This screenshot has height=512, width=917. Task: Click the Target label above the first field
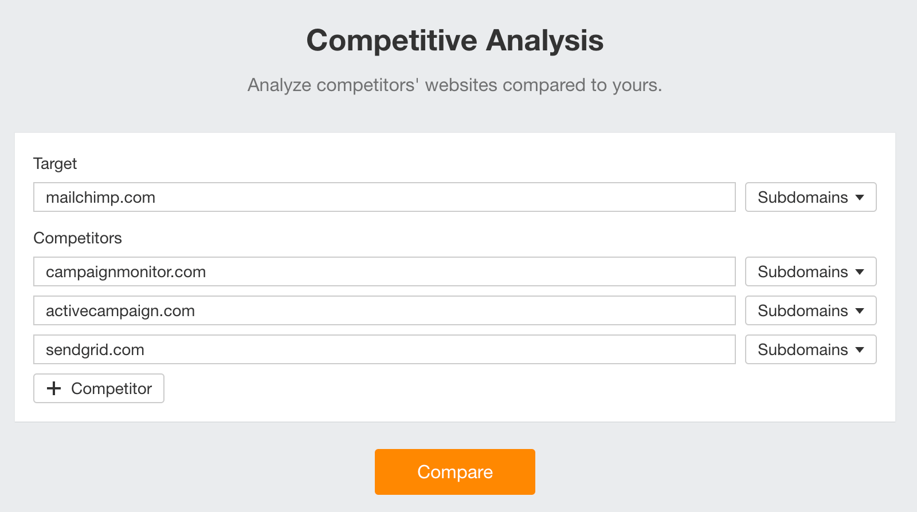pyautogui.click(x=55, y=164)
